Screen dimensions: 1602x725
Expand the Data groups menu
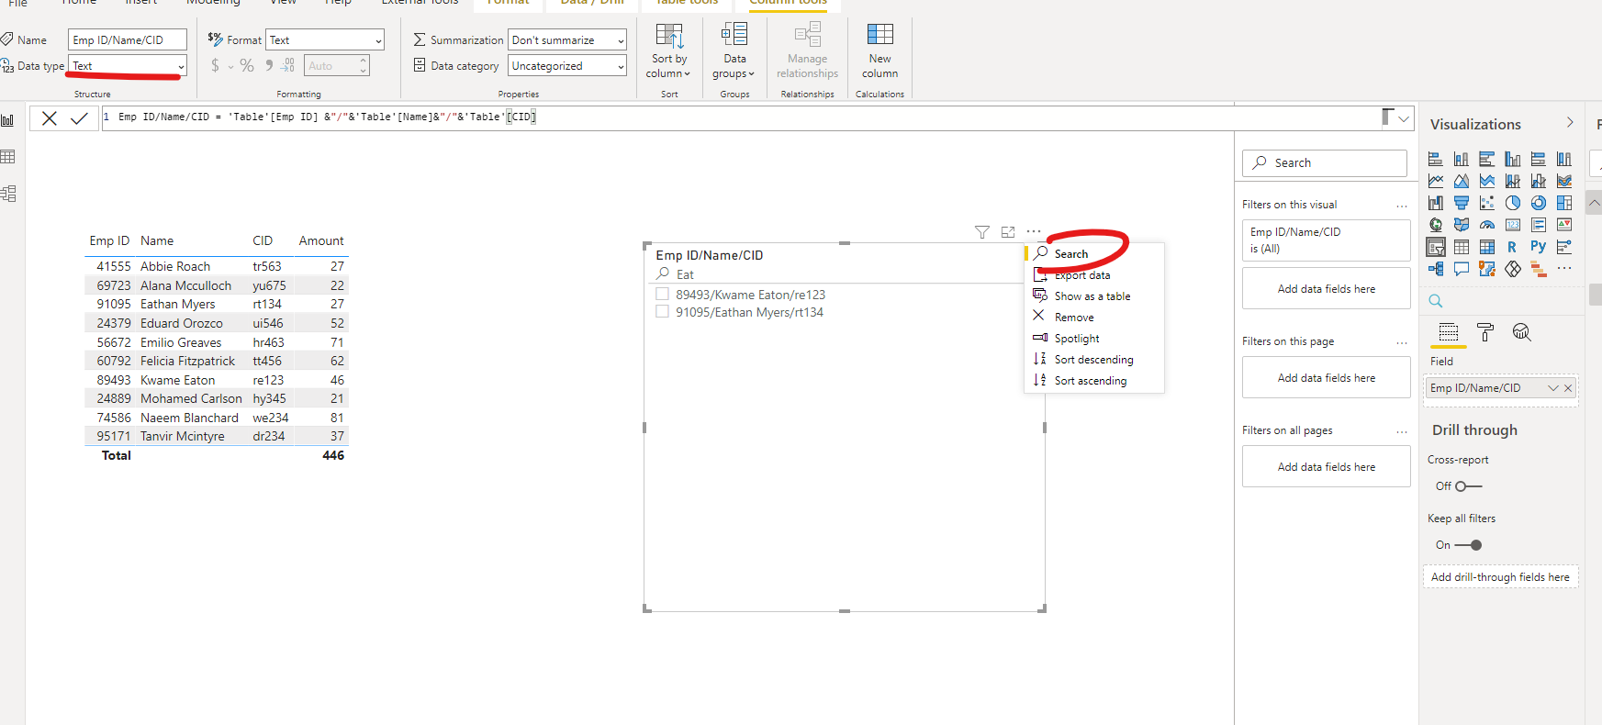point(734,51)
